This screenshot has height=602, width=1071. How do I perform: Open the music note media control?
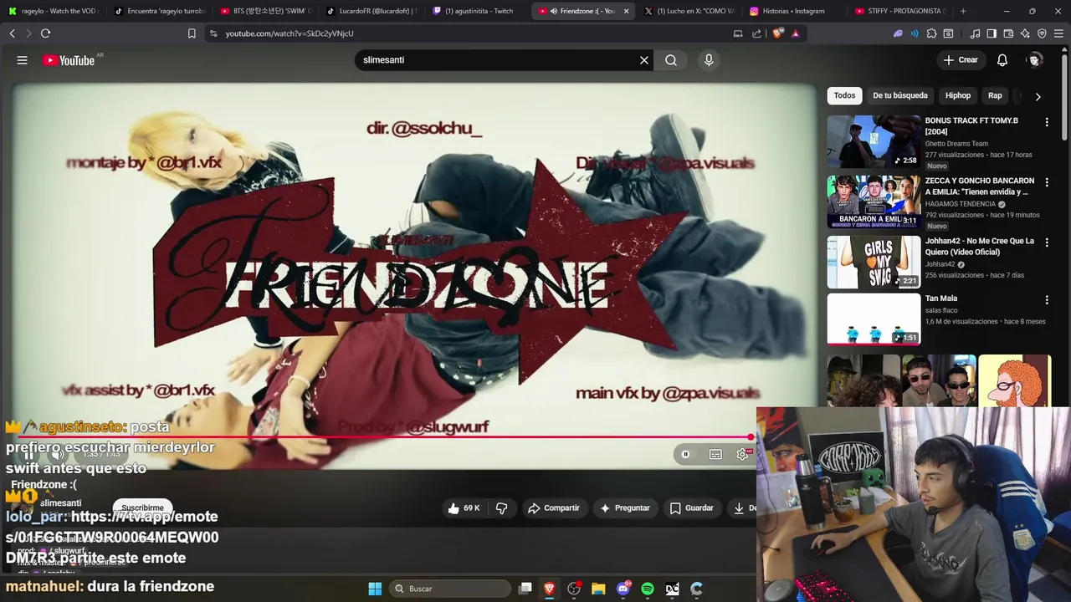[975, 33]
